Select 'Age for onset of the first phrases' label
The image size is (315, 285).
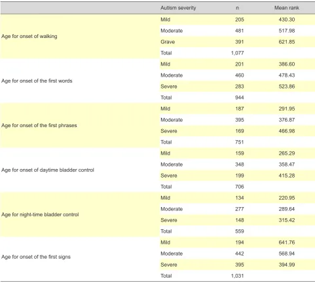point(39,125)
